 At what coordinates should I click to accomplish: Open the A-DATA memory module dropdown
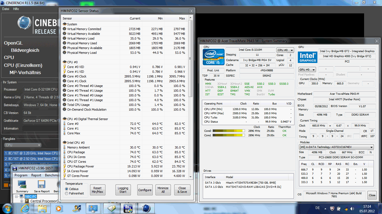click(336, 147)
